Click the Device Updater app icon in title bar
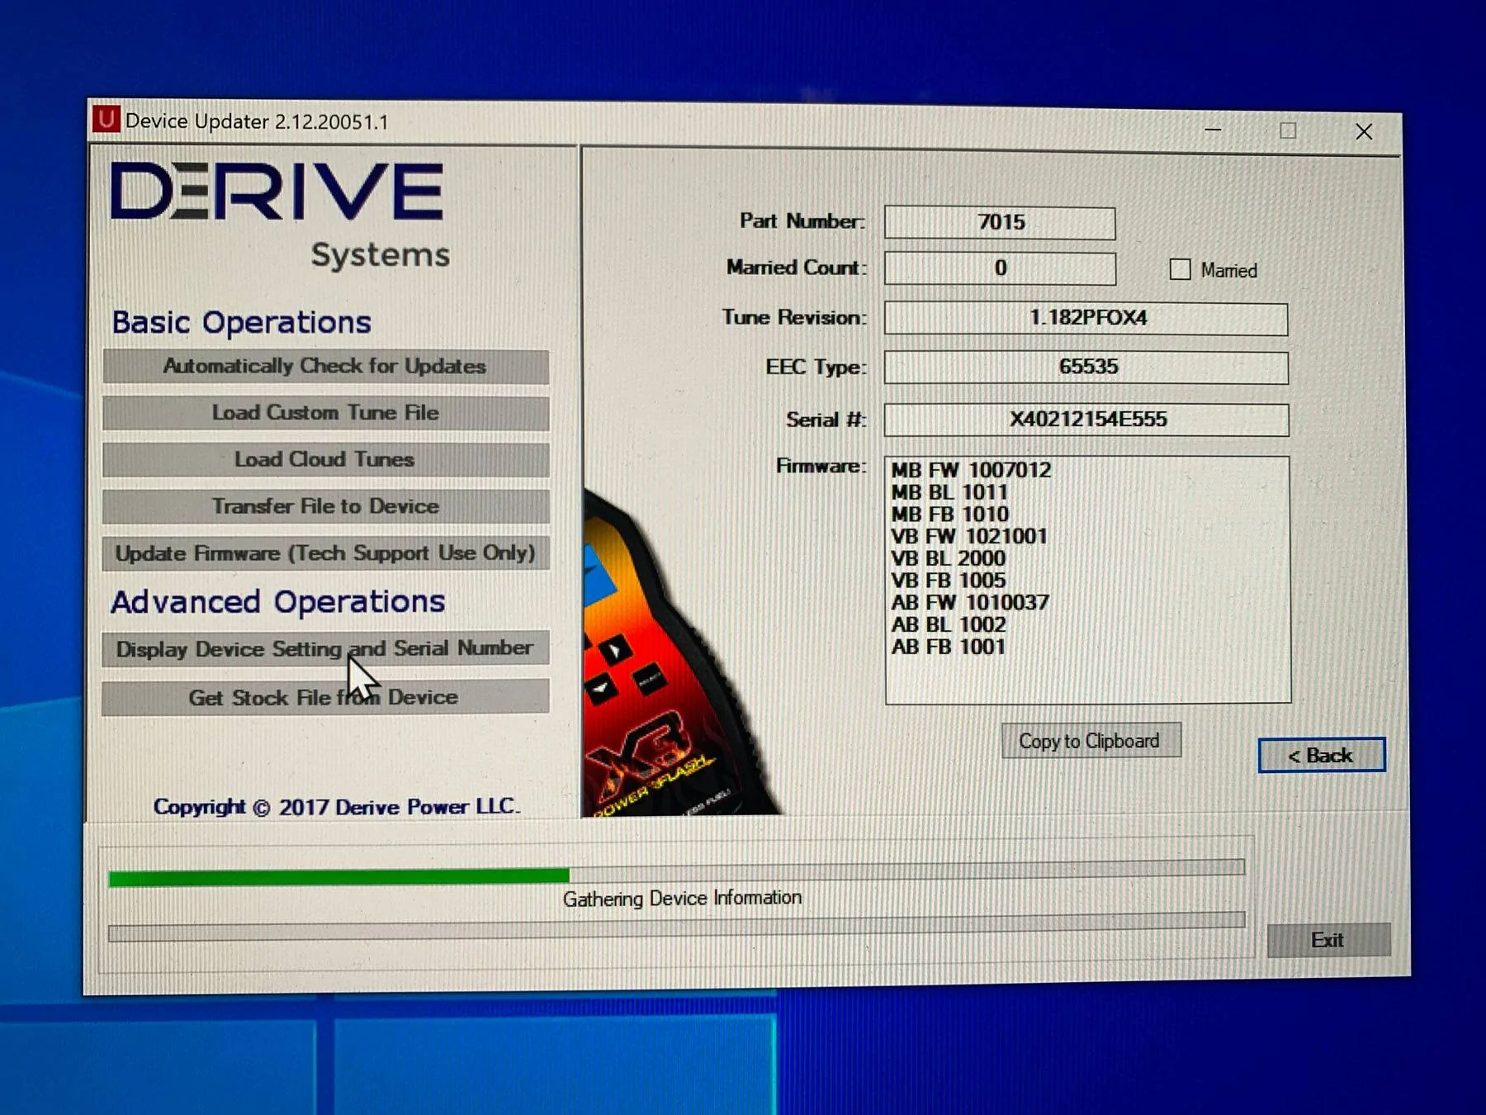 point(106,120)
